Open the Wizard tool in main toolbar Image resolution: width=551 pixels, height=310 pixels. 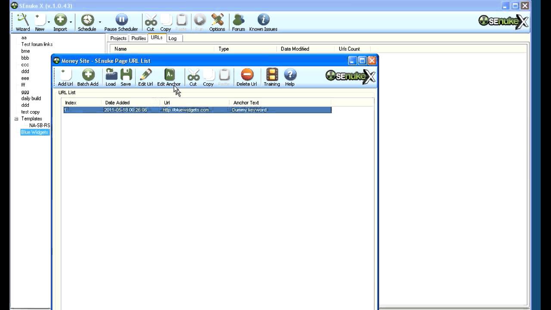(23, 22)
